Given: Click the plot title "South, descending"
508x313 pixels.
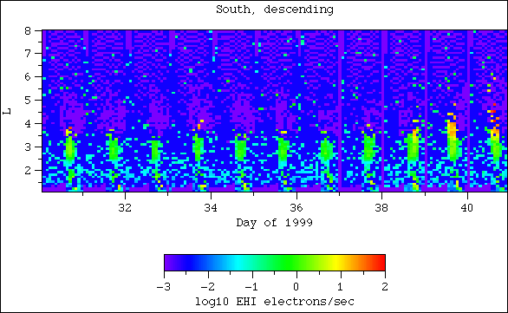Looking at the screenshot, I should tap(275, 10).
